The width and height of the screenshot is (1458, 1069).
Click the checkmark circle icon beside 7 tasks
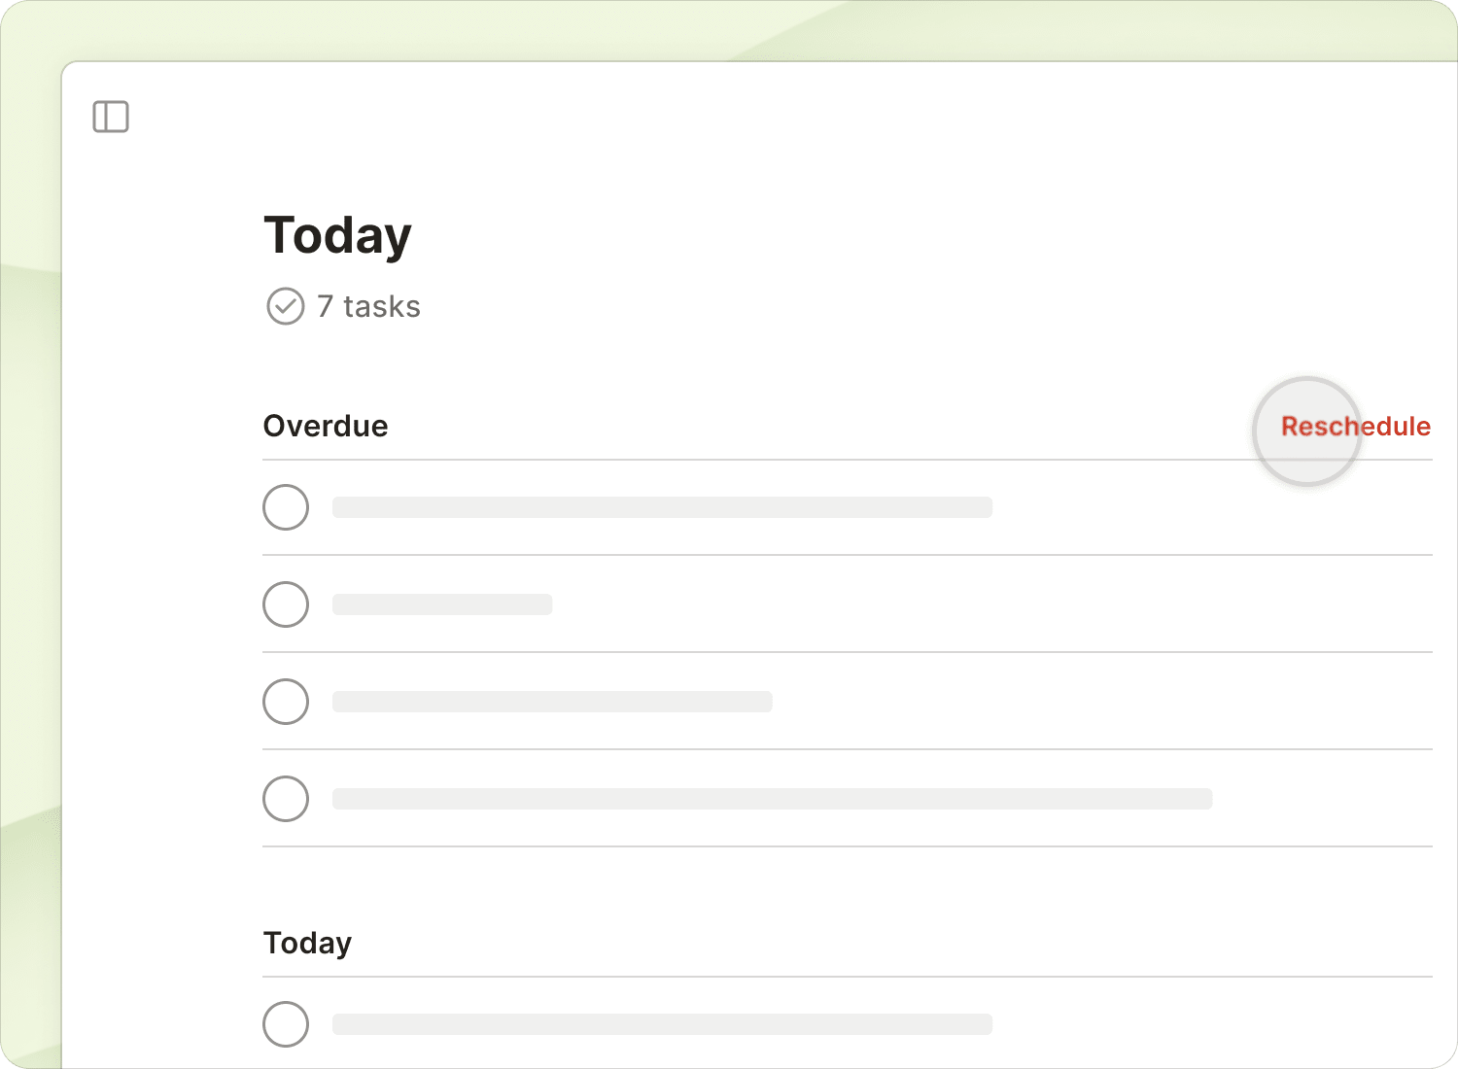[x=285, y=306]
